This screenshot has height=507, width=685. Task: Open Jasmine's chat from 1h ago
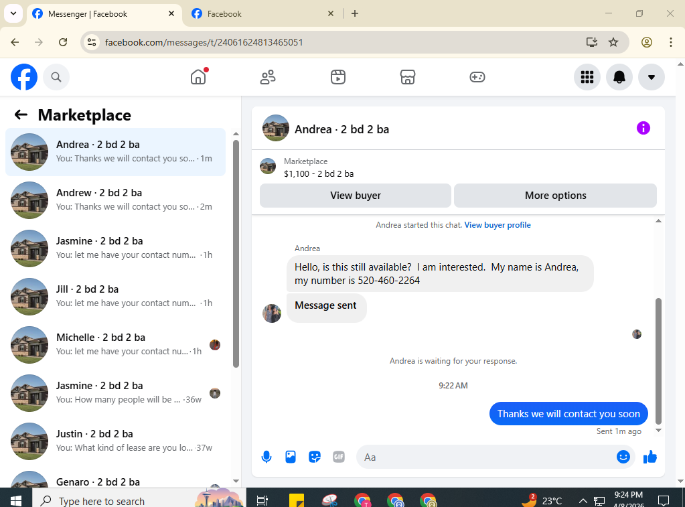coord(115,248)
